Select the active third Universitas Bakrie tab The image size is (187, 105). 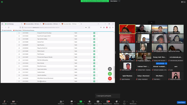pyautogui.click(x=70, y=24)
